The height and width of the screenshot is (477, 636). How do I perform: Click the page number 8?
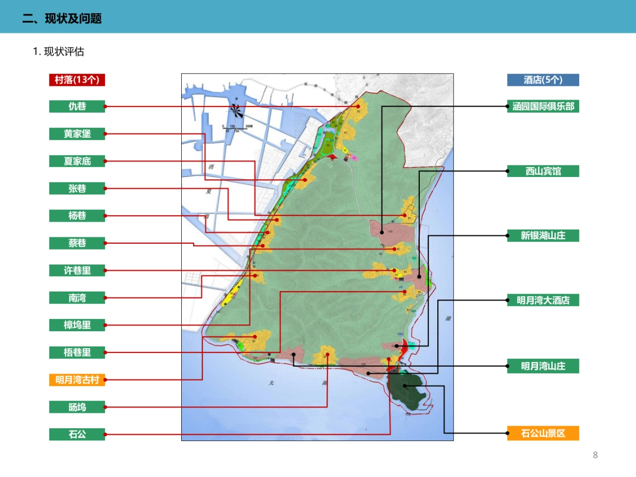(595, 455)
